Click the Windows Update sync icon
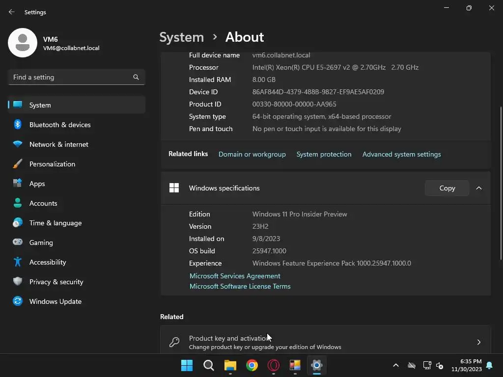Screen dimensions: 503x377 18,301
